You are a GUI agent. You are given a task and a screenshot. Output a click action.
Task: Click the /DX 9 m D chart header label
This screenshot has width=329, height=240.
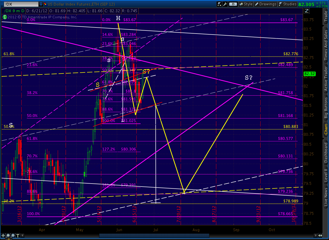coord(15,11)
